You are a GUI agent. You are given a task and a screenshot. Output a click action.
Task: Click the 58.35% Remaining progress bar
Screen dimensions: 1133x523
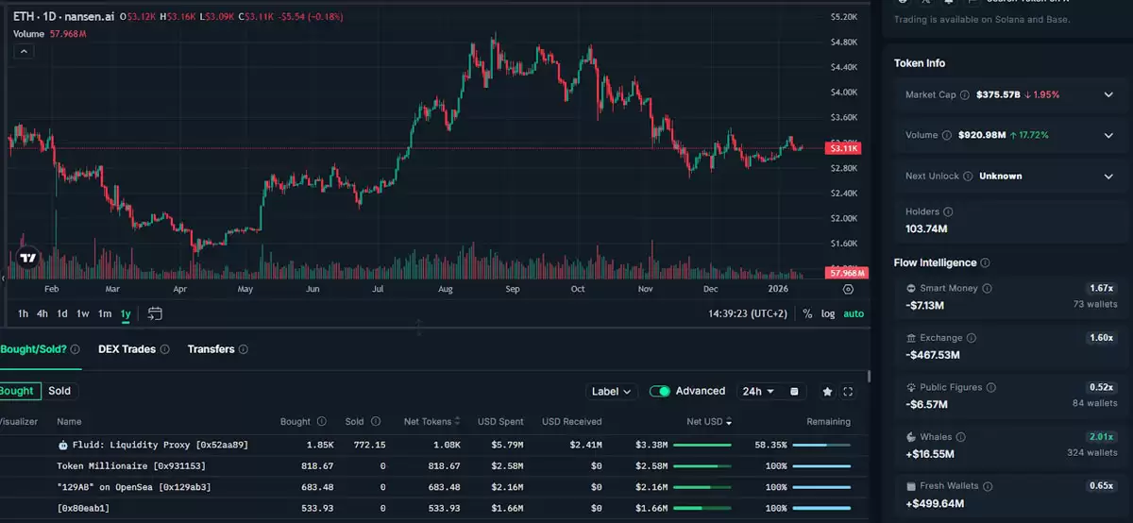(821, 445)
